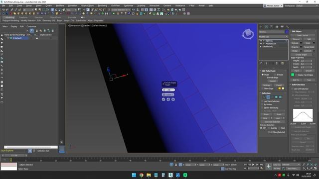Image resolution: width=319 pixels, height=179 pixels.
Task: Open the Rendering menu
Action: pos(102,5)
